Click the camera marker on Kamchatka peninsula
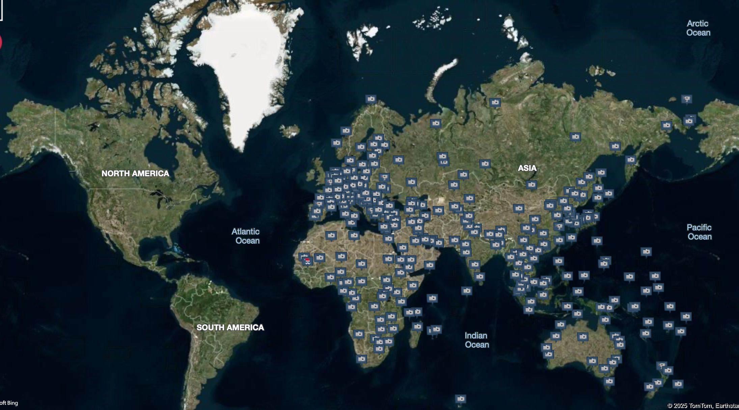 631,160
